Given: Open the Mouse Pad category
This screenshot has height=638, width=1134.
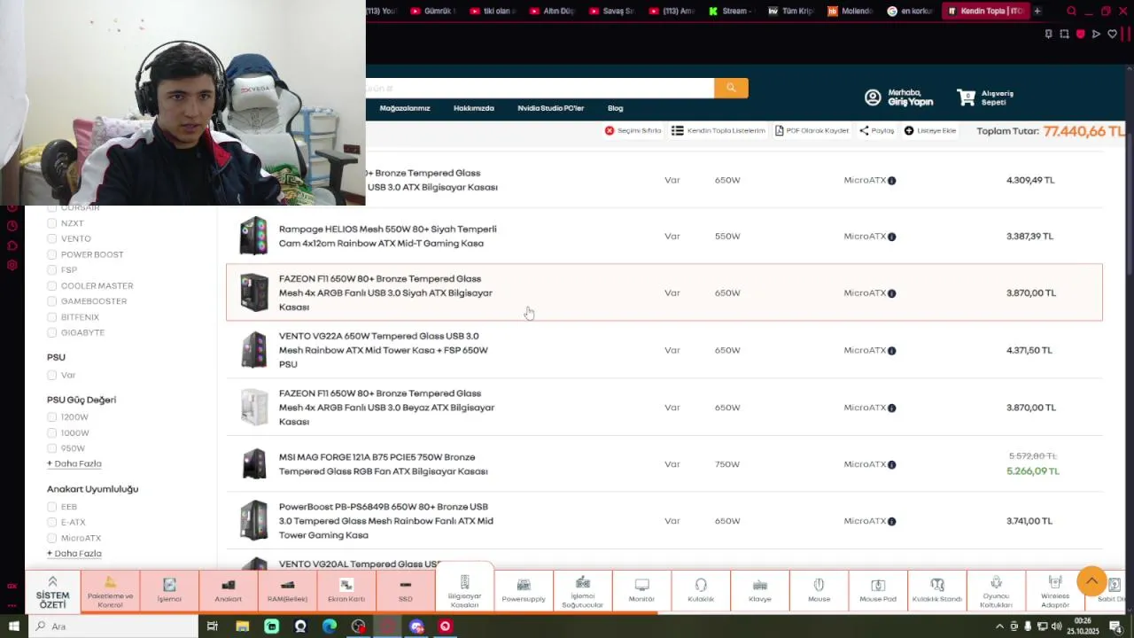Looking at the screenshot, I should pyautogui.click(x=878, y=591).
